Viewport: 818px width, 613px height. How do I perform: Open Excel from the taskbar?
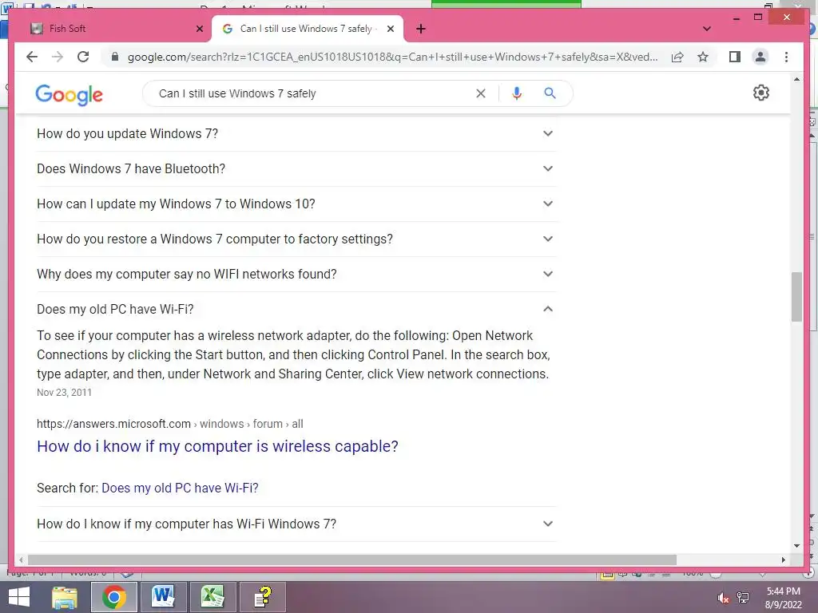click(x=212, y=597)
